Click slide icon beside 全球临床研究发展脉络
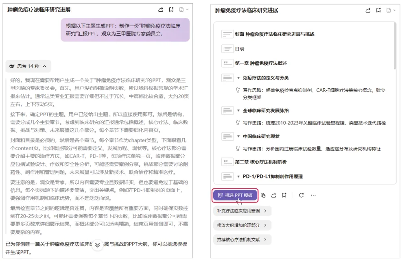The image size is (402, 261). coord(227,111)
